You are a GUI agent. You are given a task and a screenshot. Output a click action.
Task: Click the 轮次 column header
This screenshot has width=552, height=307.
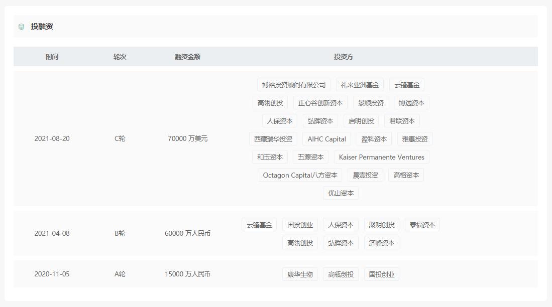120,57
